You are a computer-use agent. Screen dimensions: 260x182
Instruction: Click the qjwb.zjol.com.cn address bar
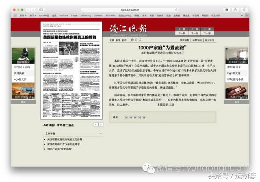[130, 9]
